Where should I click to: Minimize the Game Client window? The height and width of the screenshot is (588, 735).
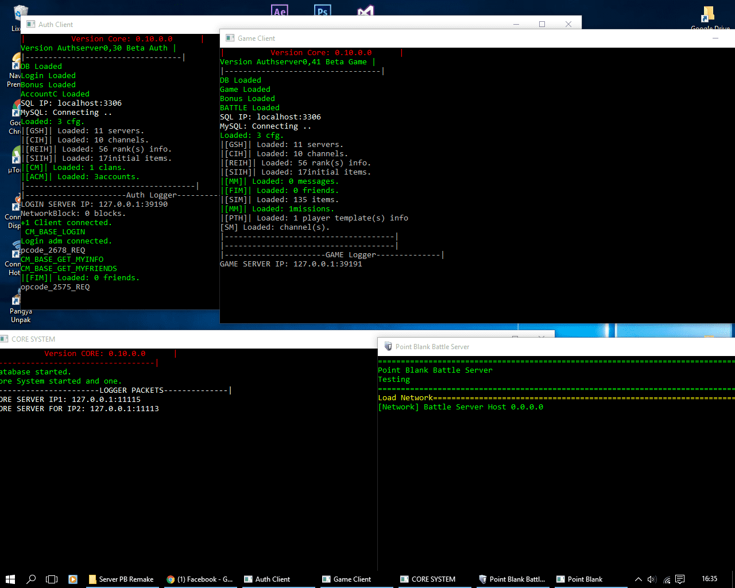click(x=715, y=38)
